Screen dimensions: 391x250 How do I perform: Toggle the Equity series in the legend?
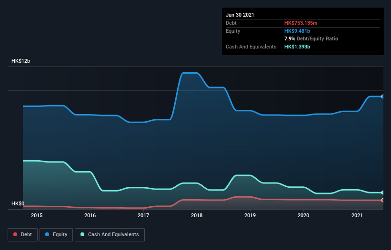click(x=56, y=235)
